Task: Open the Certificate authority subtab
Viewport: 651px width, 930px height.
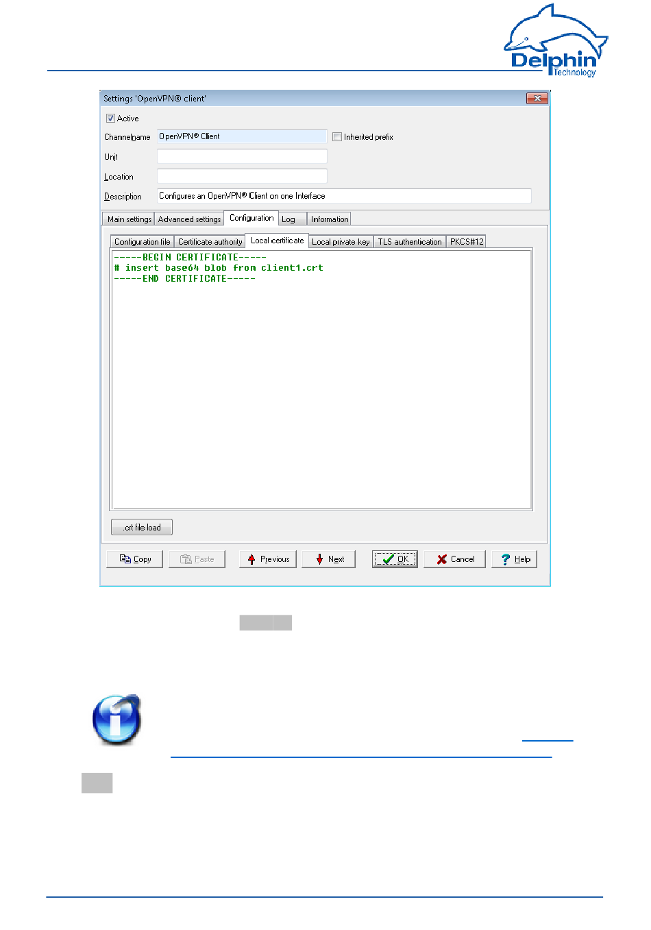Action: (x=210, y=242)
